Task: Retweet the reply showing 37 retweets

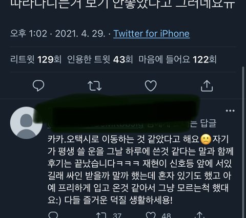Action: (109, 215)
